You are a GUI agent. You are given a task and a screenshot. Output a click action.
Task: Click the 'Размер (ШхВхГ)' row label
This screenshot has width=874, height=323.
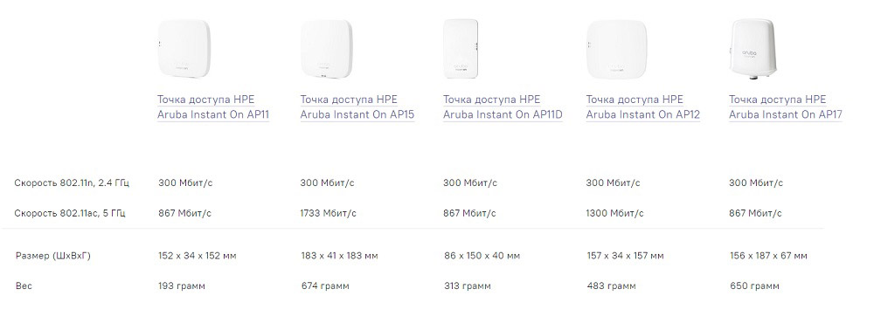(53, 256)
